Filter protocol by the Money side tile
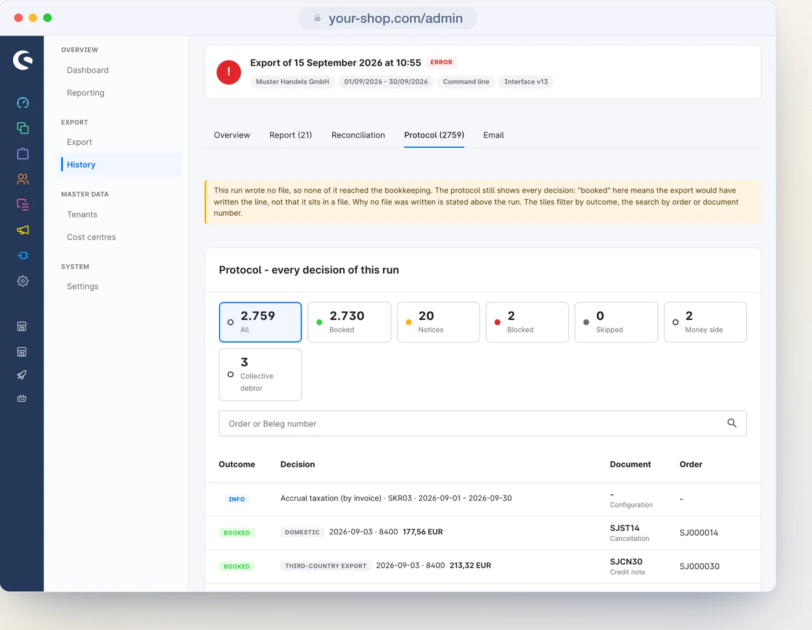This screenshot has width=812, height=630. tap(705, 322)
